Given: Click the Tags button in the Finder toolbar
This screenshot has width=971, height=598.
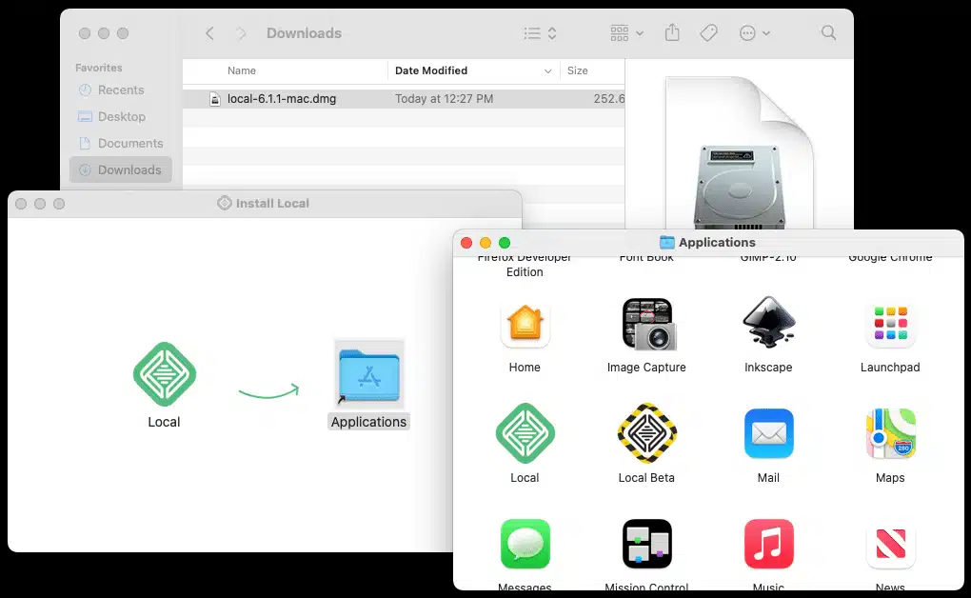Looking at the screenshot, I should click(x=708, y=32).
